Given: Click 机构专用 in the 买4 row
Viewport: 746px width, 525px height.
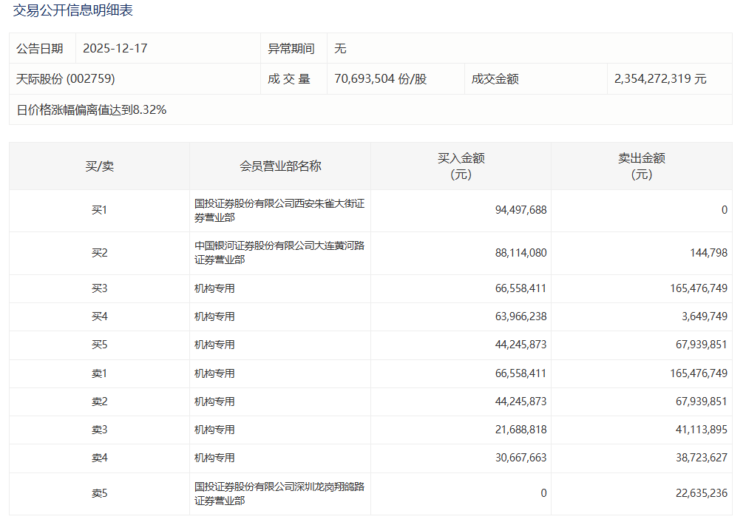Looking at the screenshot, I should tap(214, 316).
